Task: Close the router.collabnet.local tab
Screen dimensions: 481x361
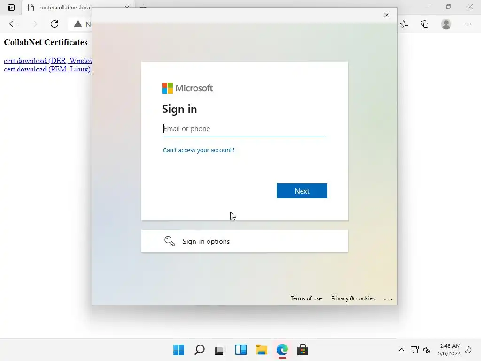Action: (x=127, y=7)
